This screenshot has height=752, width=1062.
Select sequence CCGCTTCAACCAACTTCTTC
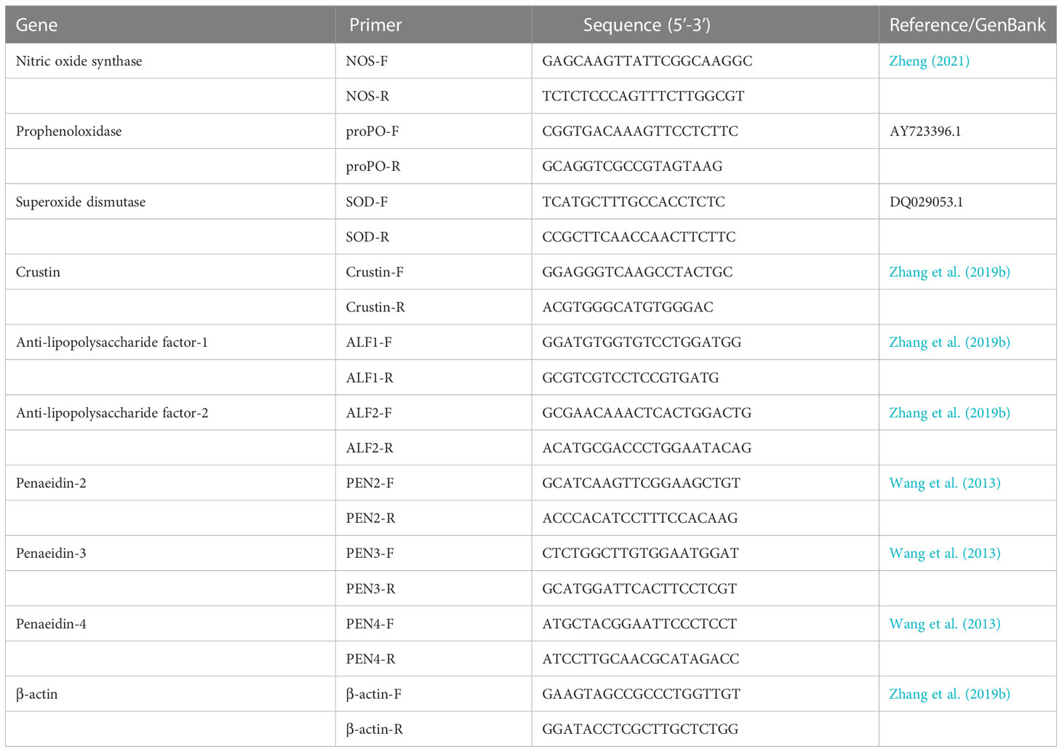coord(639,237)
